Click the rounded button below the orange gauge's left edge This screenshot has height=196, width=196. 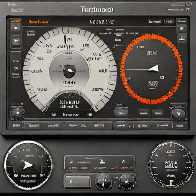pos(121,113)
